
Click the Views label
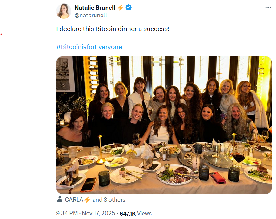144,213
